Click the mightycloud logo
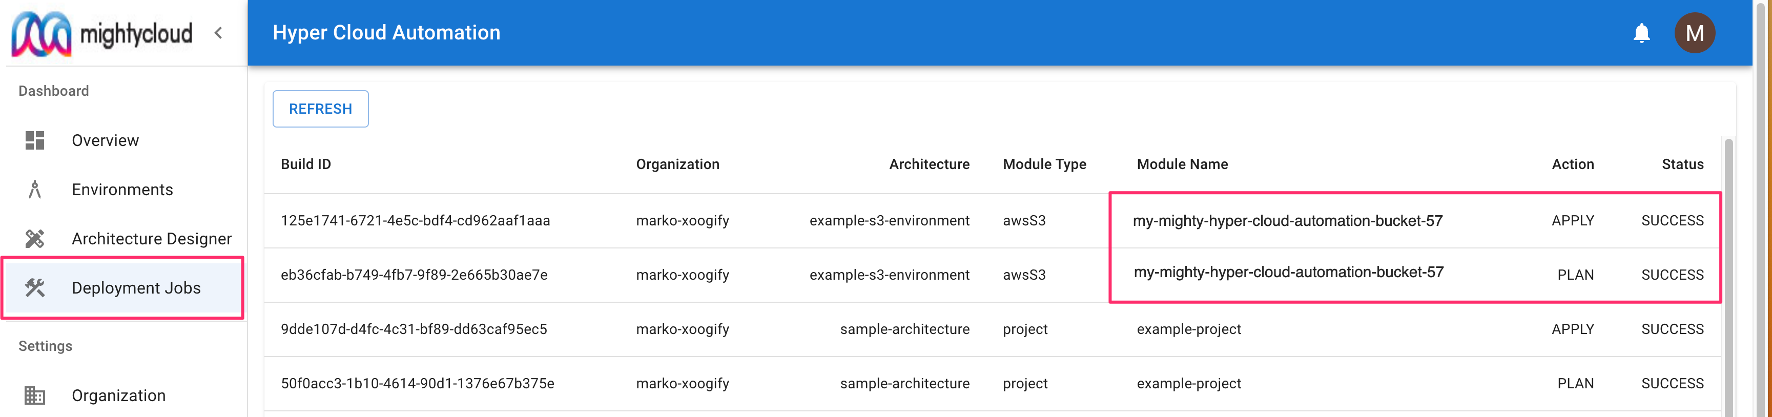1772x417 pixels. click(102, 33)
